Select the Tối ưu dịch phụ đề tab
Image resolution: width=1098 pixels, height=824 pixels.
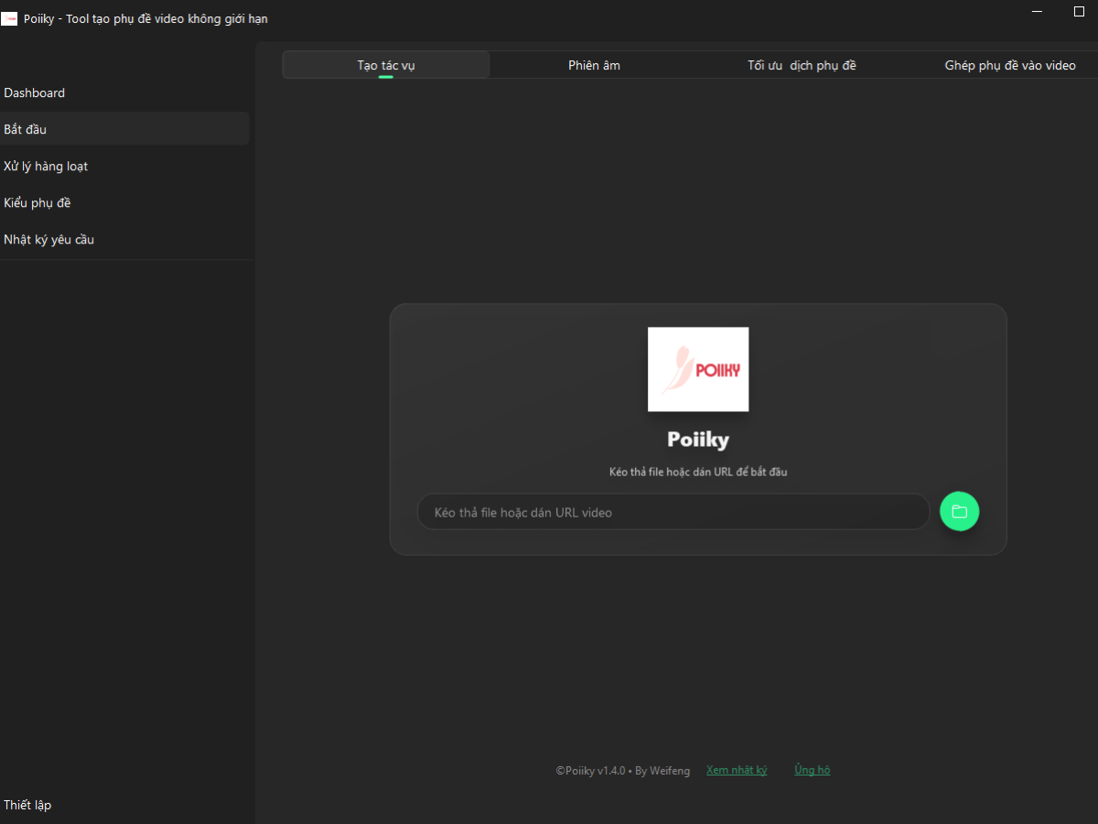pos(802,65)
